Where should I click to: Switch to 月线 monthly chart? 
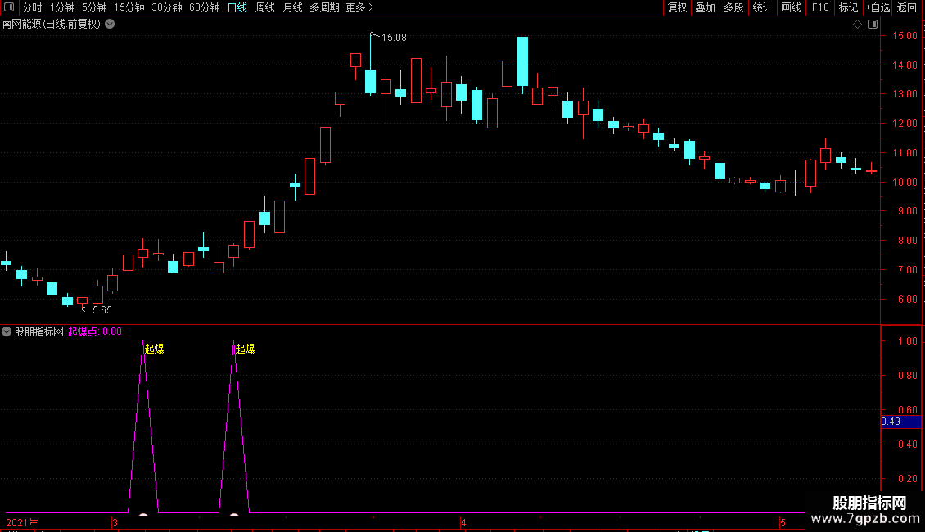(x=292, y=7)
